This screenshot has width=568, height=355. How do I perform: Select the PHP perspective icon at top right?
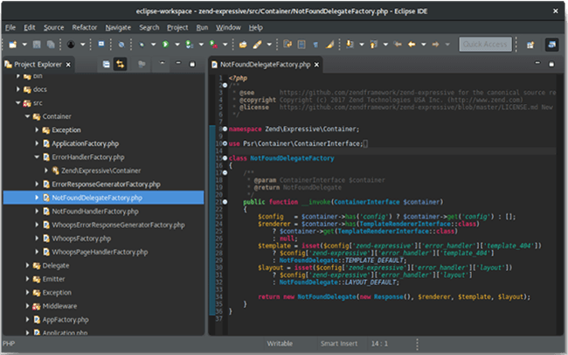pos(551,44)
